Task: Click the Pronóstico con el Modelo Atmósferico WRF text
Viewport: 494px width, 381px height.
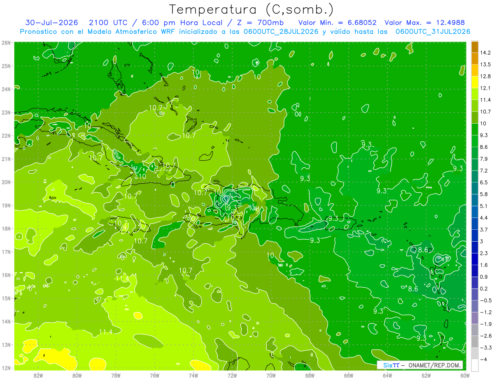Action: click(x=98, y=32)
